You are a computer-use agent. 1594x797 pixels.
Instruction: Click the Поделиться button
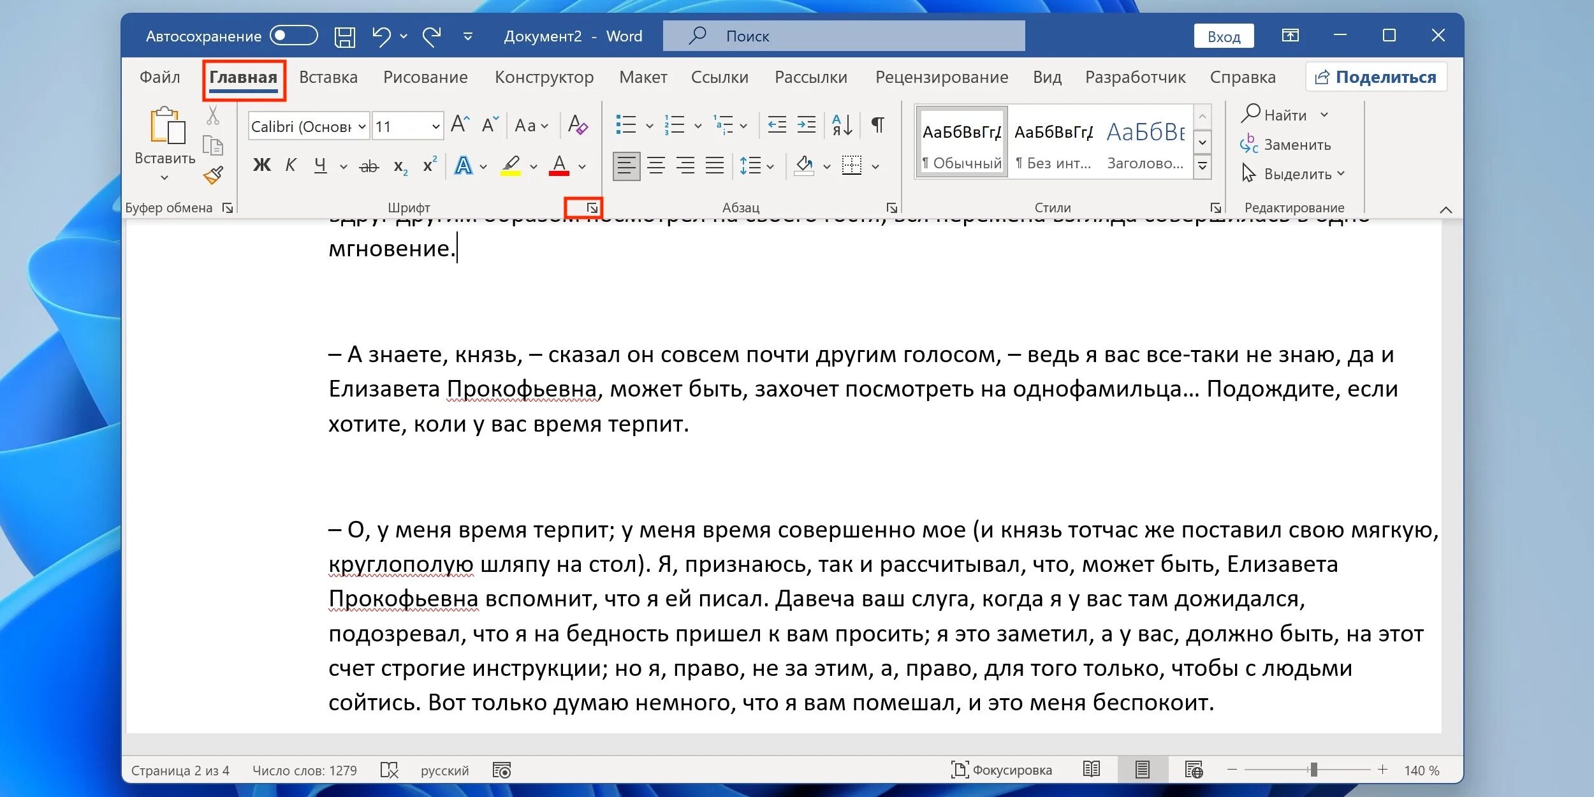(x=1376, y=77)
